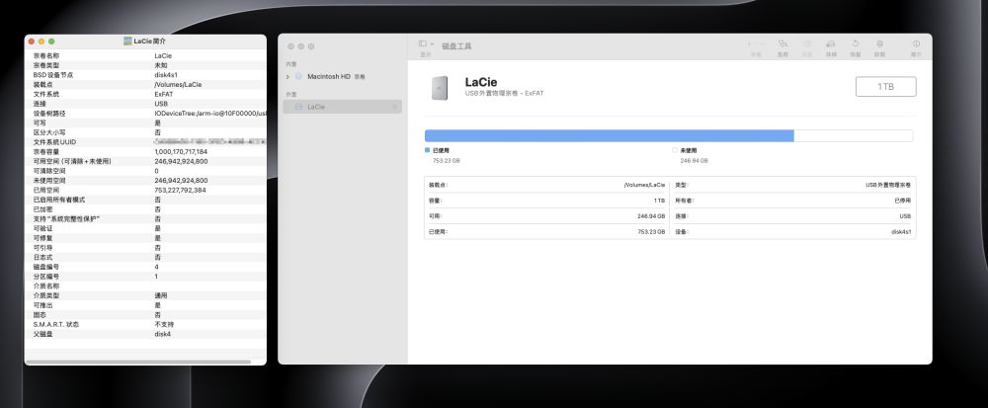Click the 宗卷名称 LaCie row in info window
Image resolution: width=988 pixels, height=408 pixels.
click(x=145, y=56)
